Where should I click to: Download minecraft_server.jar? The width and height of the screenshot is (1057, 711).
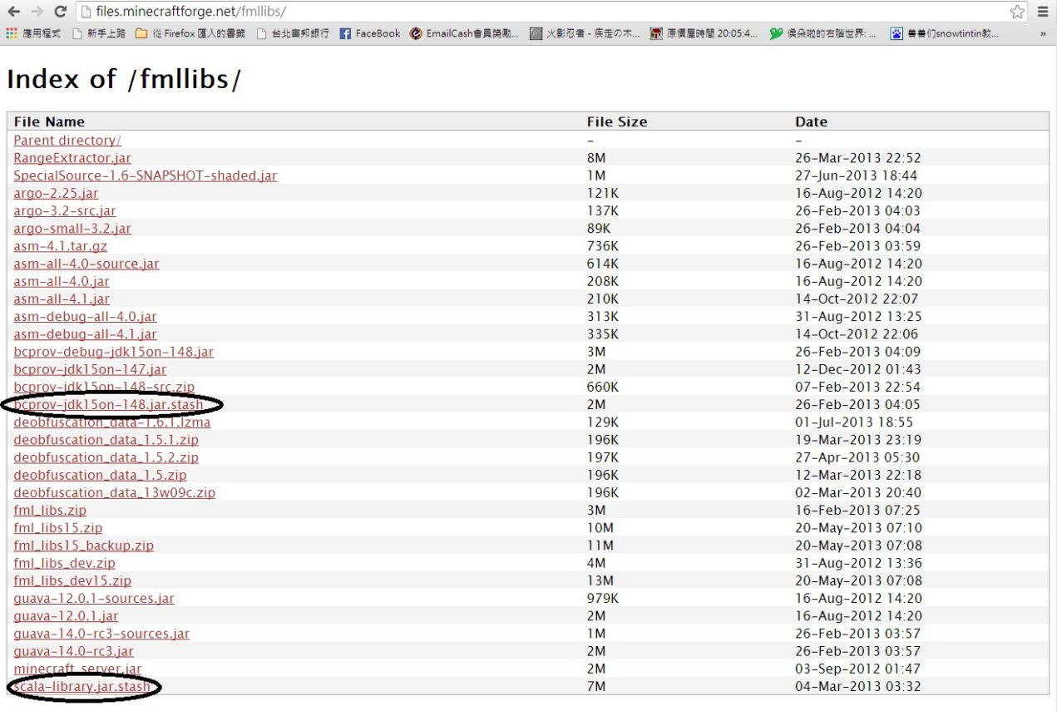[x=77, y=669]
